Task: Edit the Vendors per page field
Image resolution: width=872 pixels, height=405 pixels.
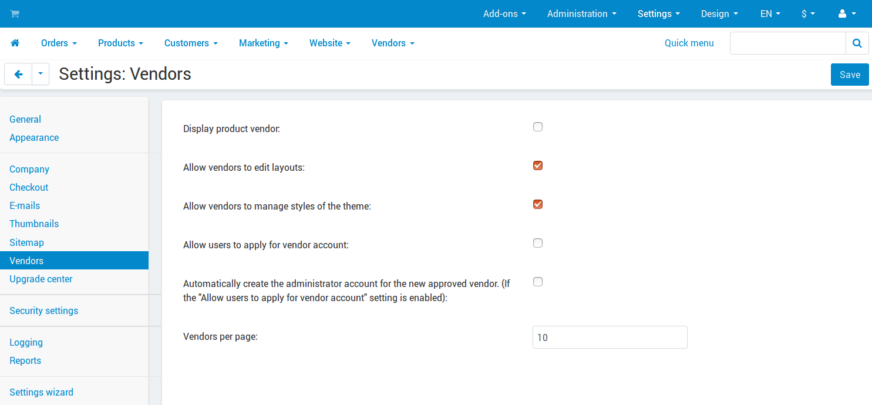Action: pyautogui.click(x=610, y=338)
